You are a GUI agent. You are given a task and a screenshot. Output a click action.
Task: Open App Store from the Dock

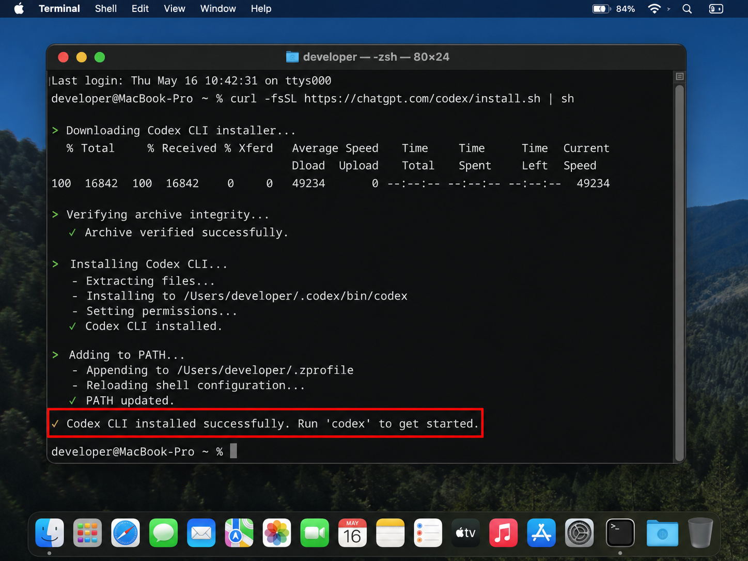(x=541, y=533)
